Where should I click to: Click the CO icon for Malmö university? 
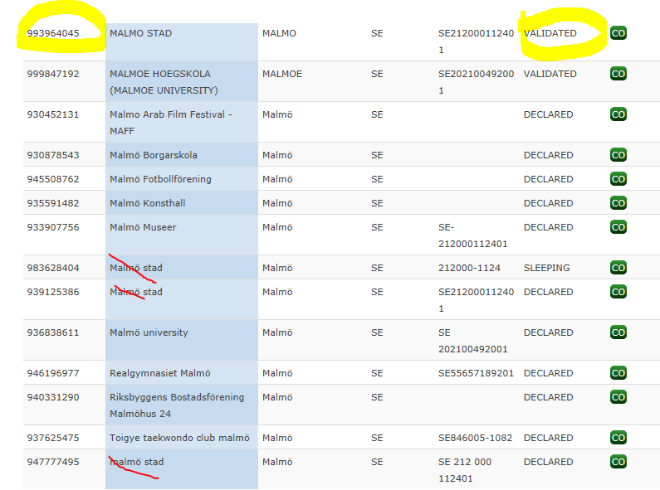[618, 332]
